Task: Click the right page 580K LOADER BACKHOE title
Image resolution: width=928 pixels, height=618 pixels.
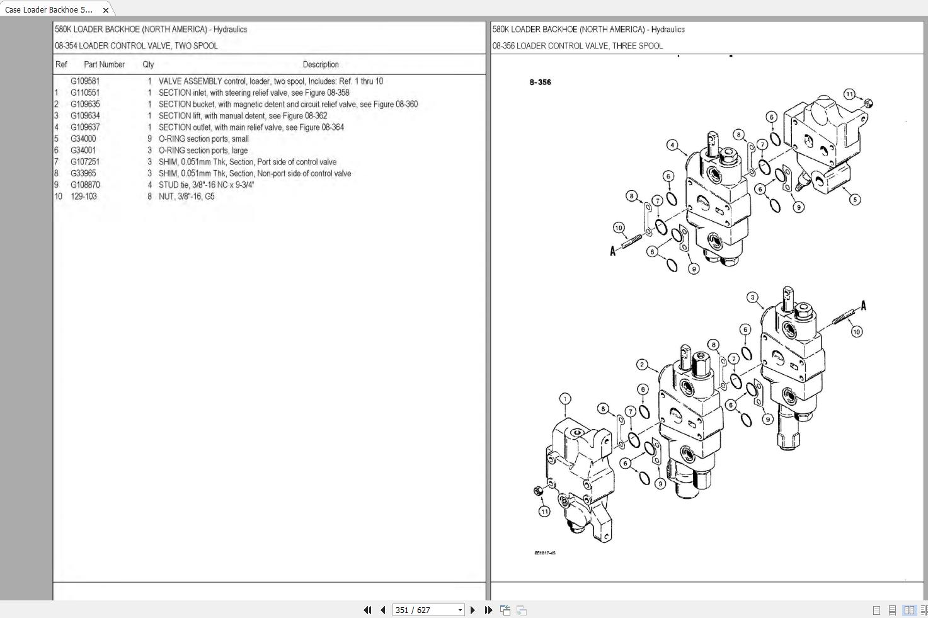Action: (588, 30)
